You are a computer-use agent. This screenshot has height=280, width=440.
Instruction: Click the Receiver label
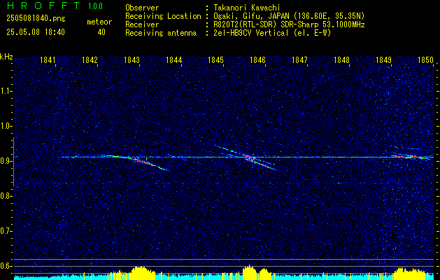(x=142, y=24)
